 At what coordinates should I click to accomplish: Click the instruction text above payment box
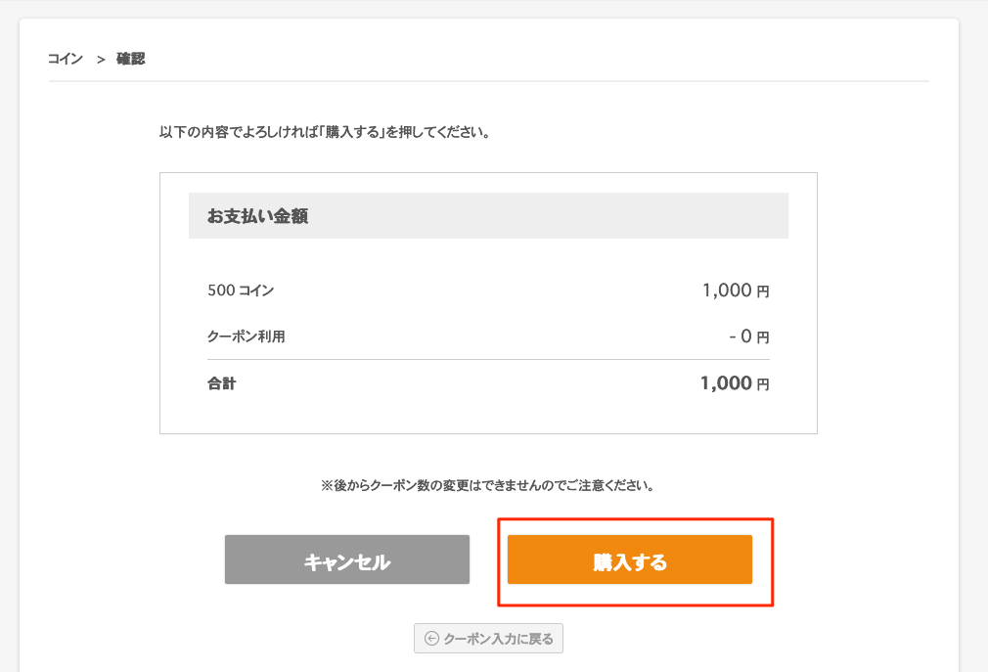[x=325, y=132]
